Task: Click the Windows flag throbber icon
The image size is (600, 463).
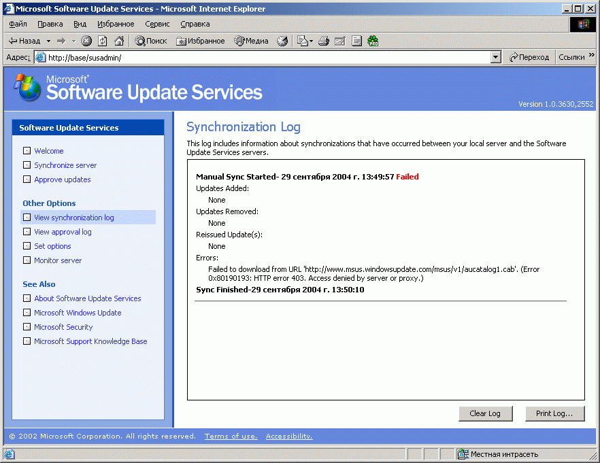Action: coord(583,24)
